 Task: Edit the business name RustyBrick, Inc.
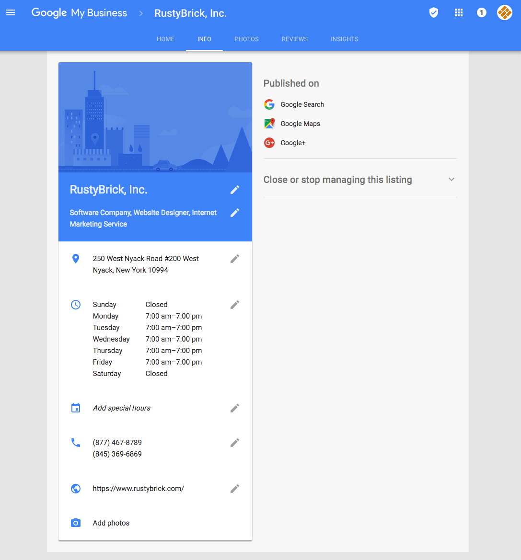pyautogui.click(x=235, y=190)
